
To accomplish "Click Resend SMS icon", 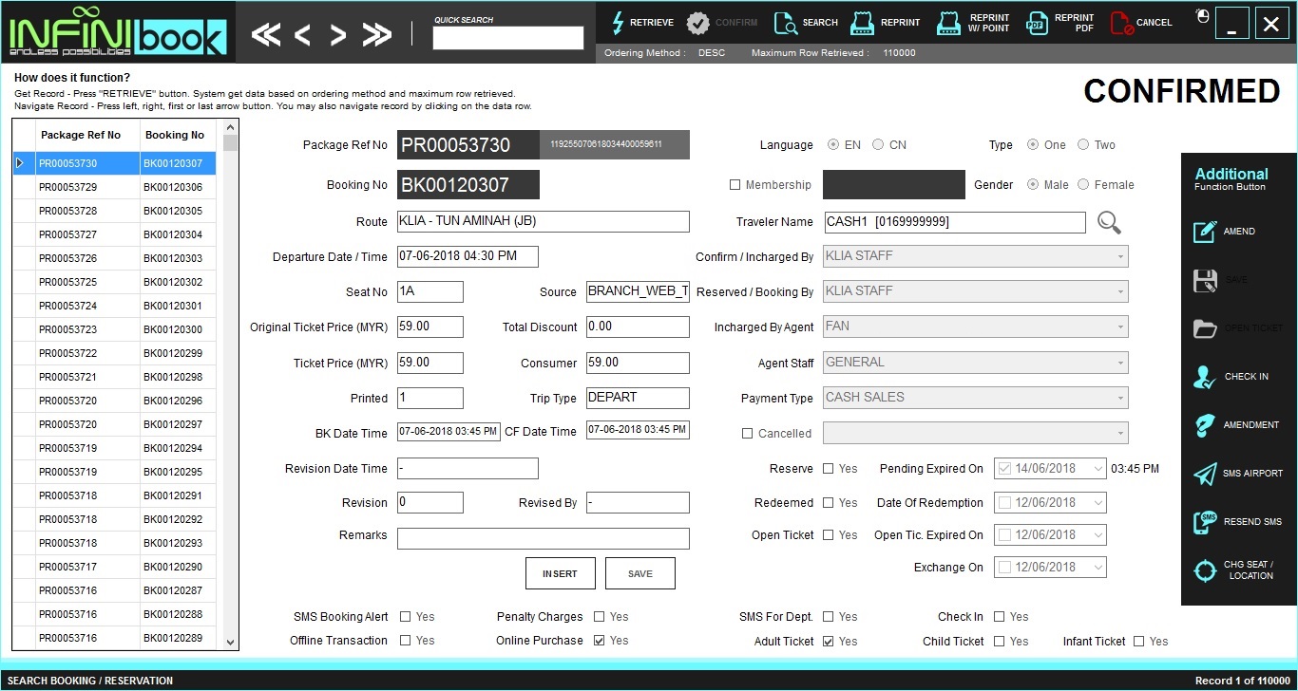I will pyautogui.click(x=1205, y=522).
